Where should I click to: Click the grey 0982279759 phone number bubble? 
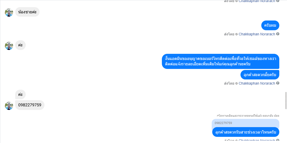pos(30,105)
